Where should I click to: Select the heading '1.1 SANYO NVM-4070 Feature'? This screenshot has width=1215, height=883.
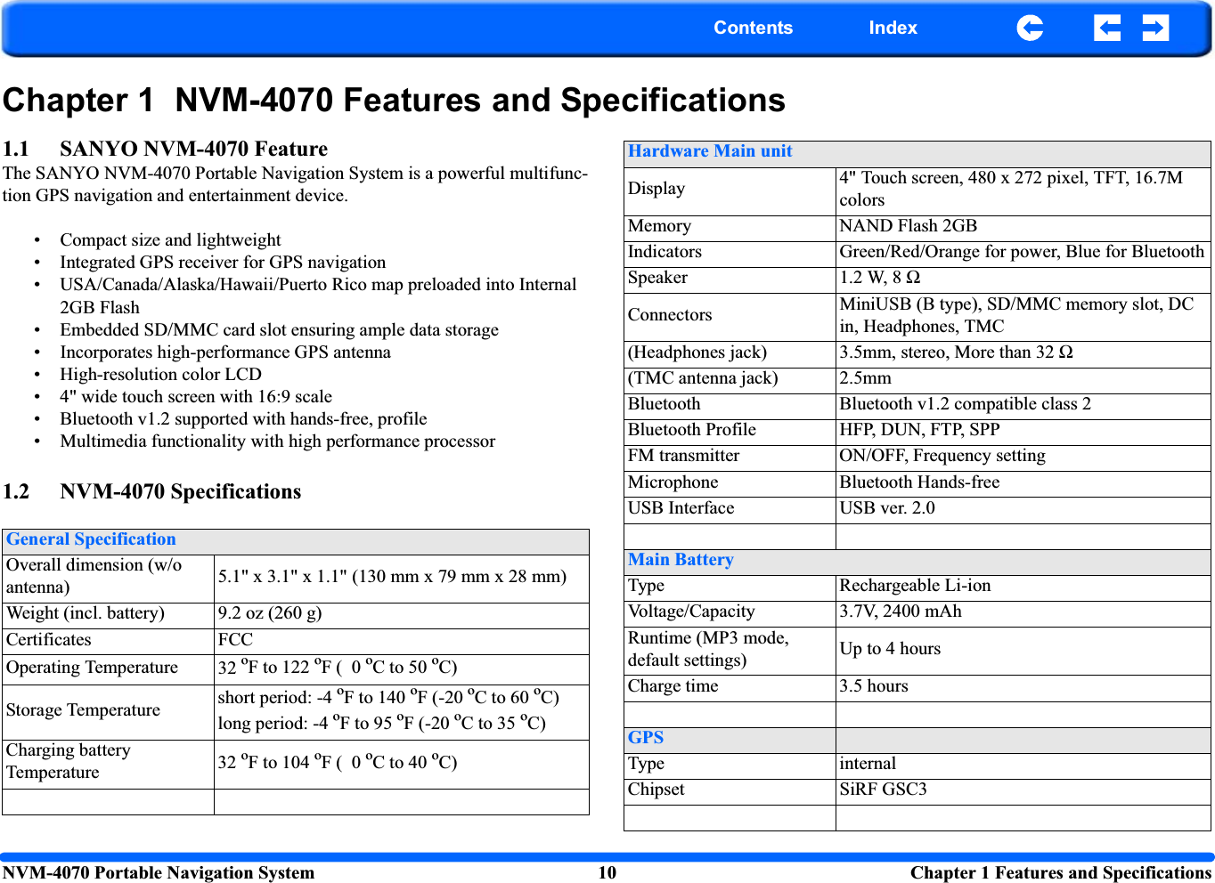166,149
